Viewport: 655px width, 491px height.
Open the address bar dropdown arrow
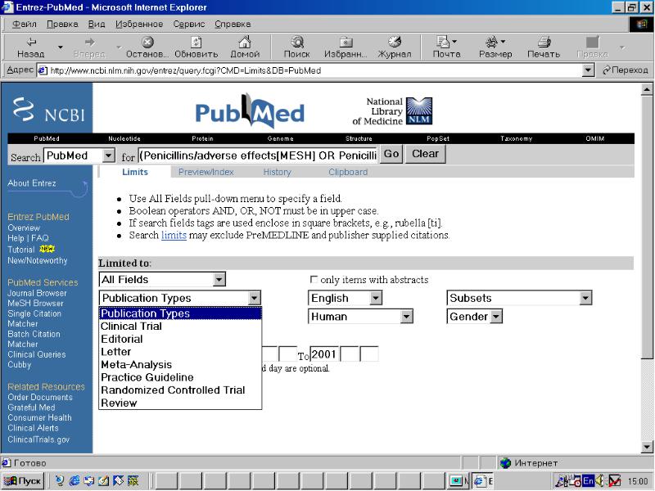tap(588, 70)
